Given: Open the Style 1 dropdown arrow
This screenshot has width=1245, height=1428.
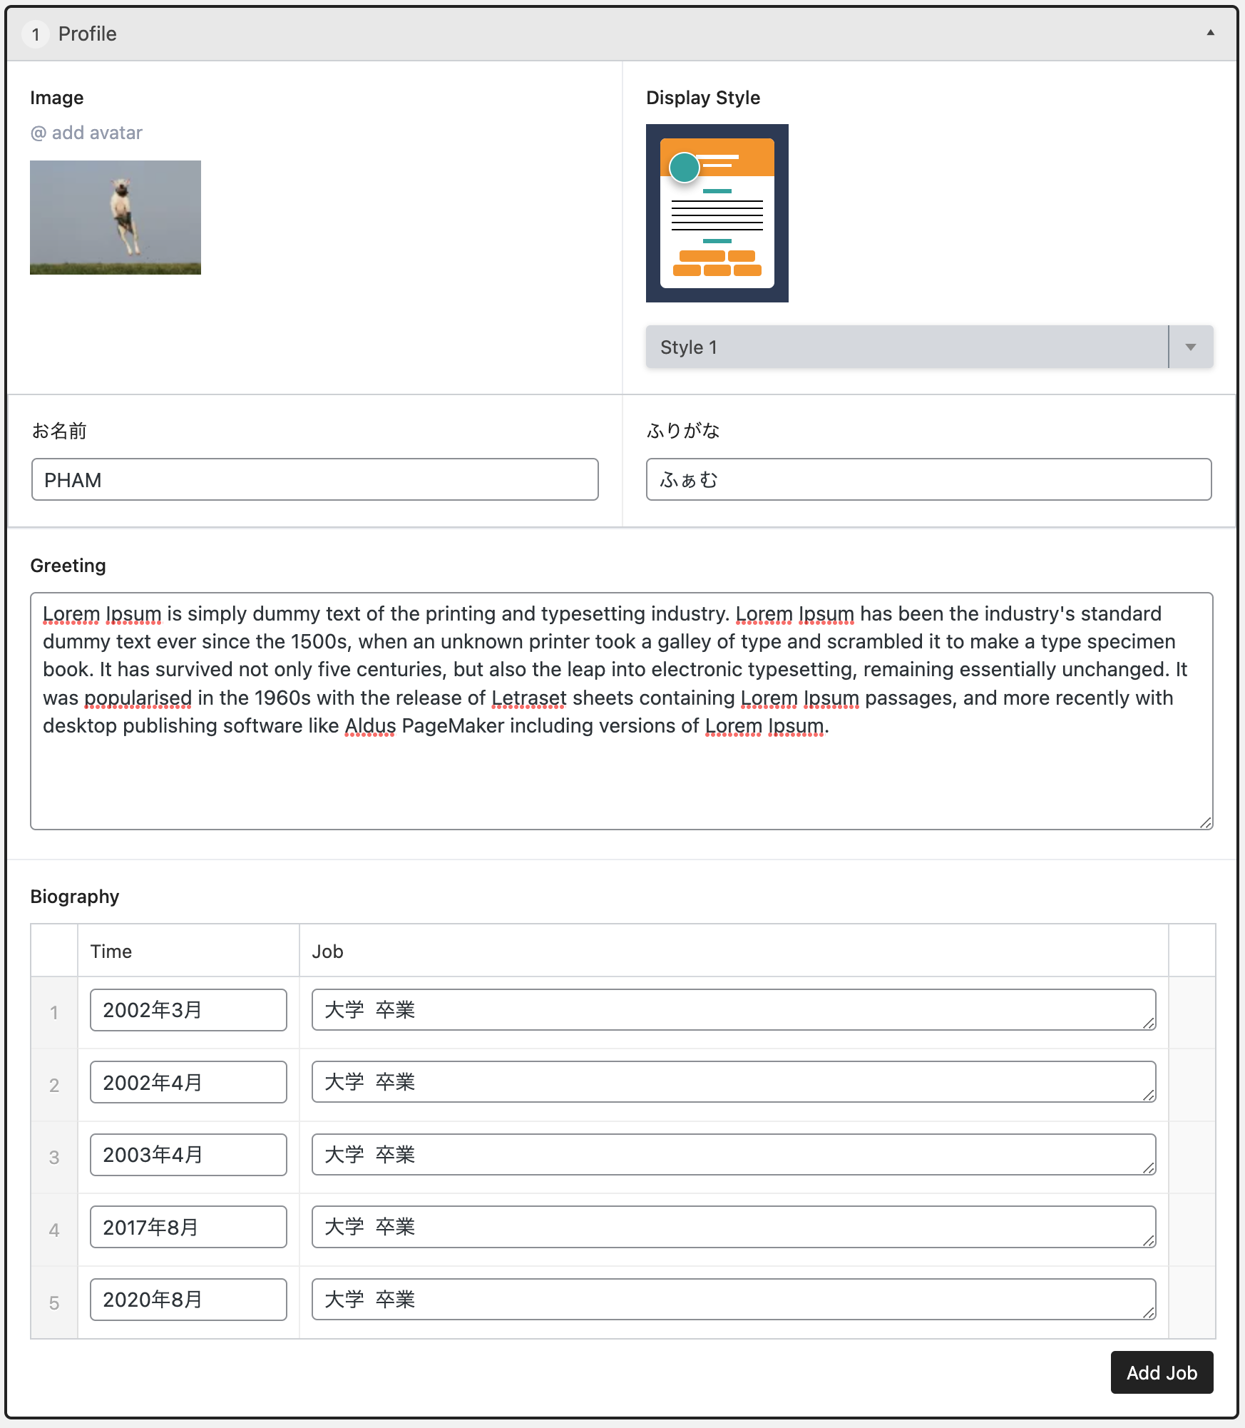Looking at the screenshot, I should (x=1190, y=347).
